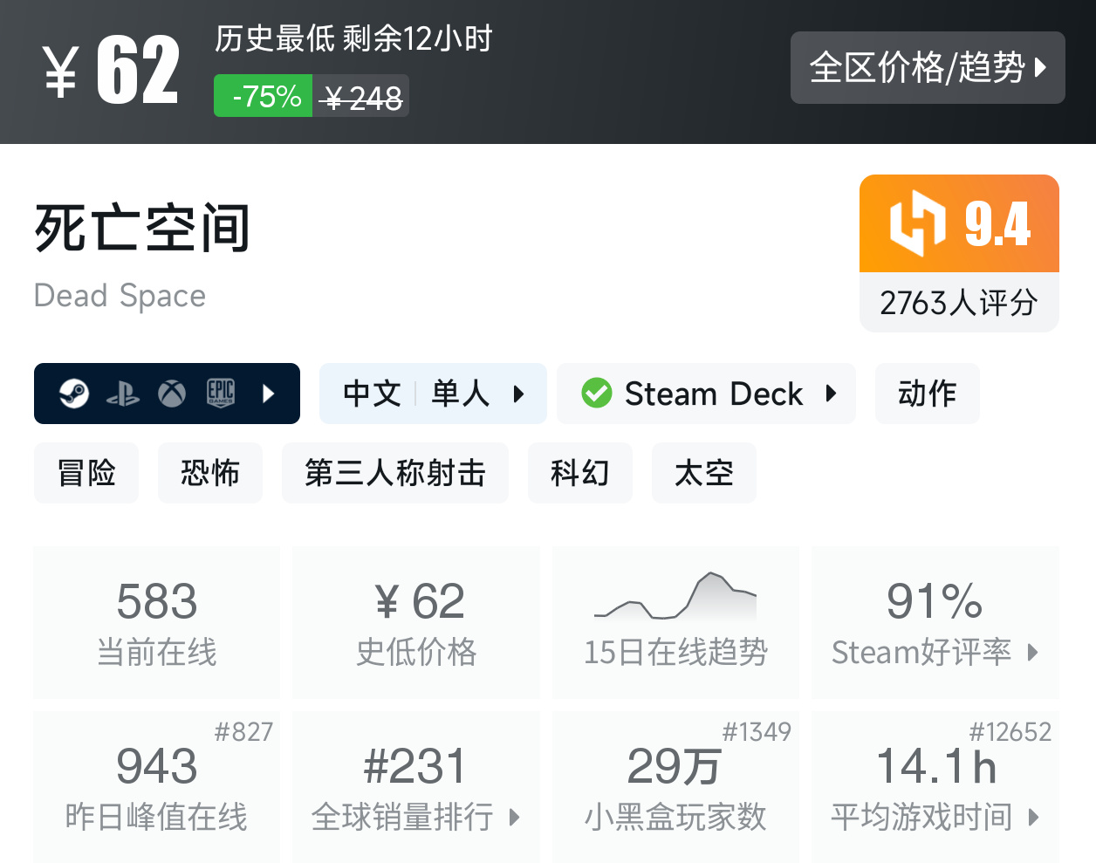Click the Steam platform icon
The image size is (1096, 863).
click(x=74, y=394)
